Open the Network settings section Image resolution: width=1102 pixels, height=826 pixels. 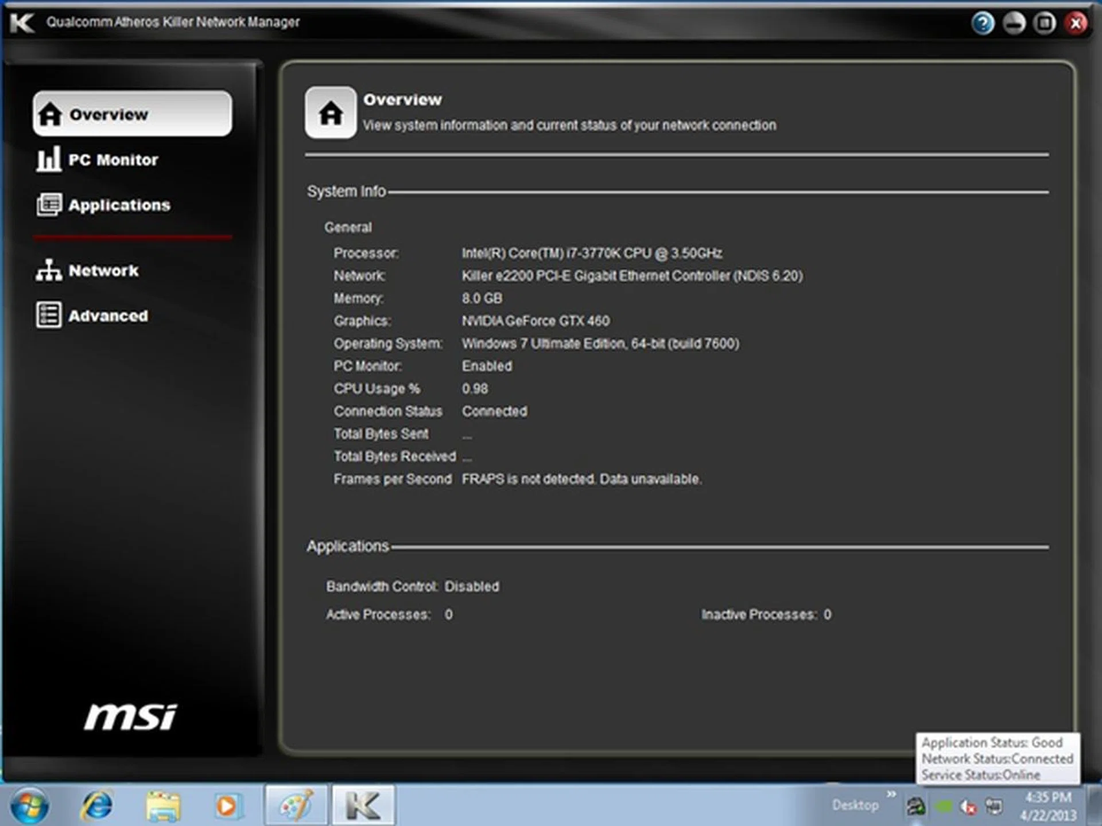click(88, 270)
